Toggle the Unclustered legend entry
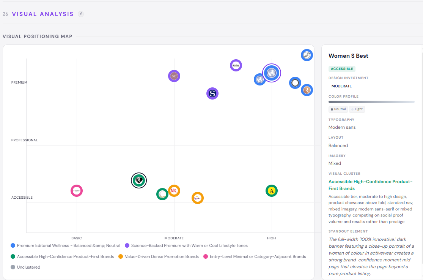The width and height of the screenshot is (423, 280). [x=25, y=267]
